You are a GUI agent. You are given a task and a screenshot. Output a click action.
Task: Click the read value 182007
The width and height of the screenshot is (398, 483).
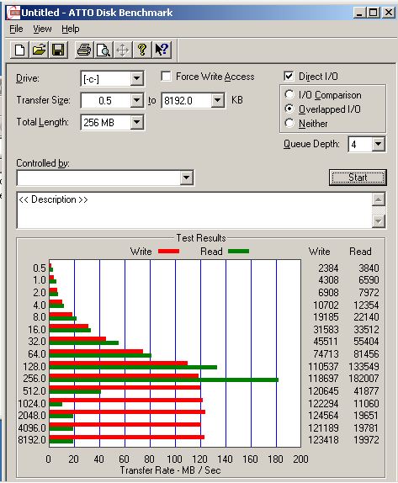(x=364, y=379)
